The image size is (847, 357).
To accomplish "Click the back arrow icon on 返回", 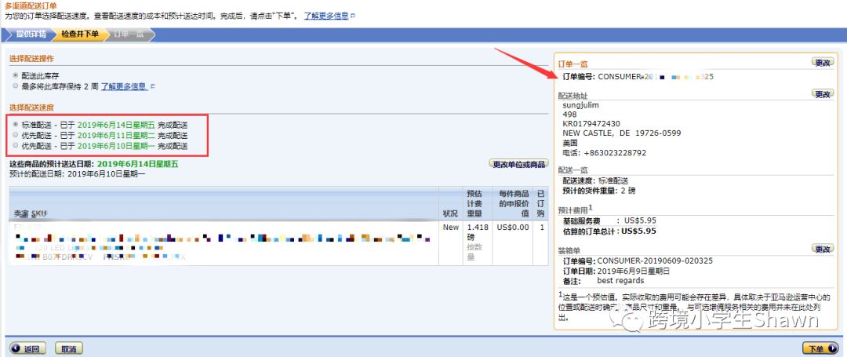I will (x=16, y=349).
